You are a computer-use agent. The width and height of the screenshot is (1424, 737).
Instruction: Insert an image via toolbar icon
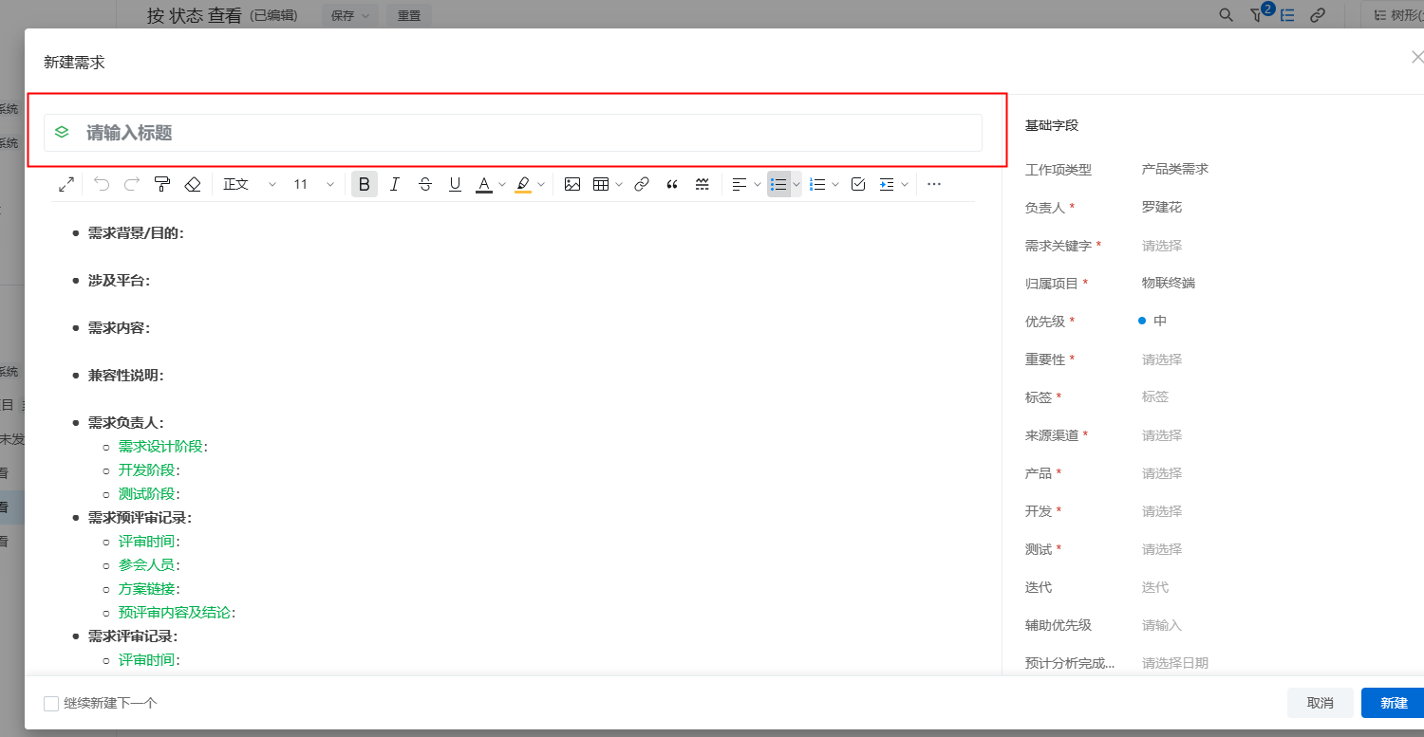tap(572, 184)
